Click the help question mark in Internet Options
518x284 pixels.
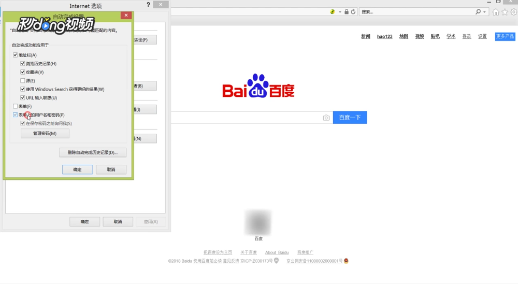(x=148, y=5)
